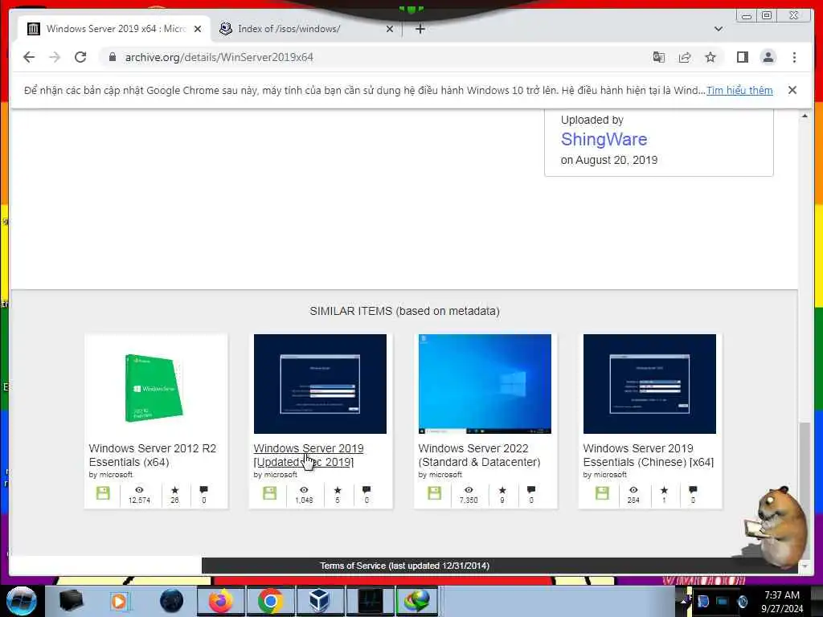
Task: Click reviews comment icon on Server 2019 Chinese card
Action: 693,490
